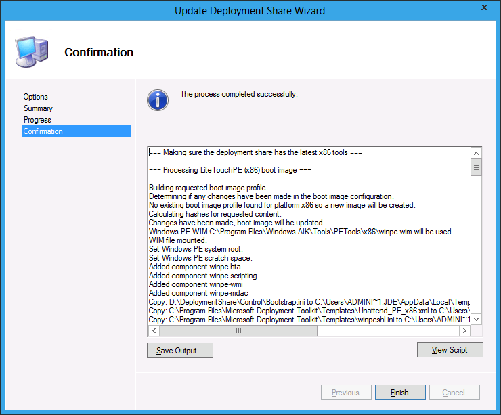Select the Options step in sidebar
The image size is (501, 415).
pos(36,97)
